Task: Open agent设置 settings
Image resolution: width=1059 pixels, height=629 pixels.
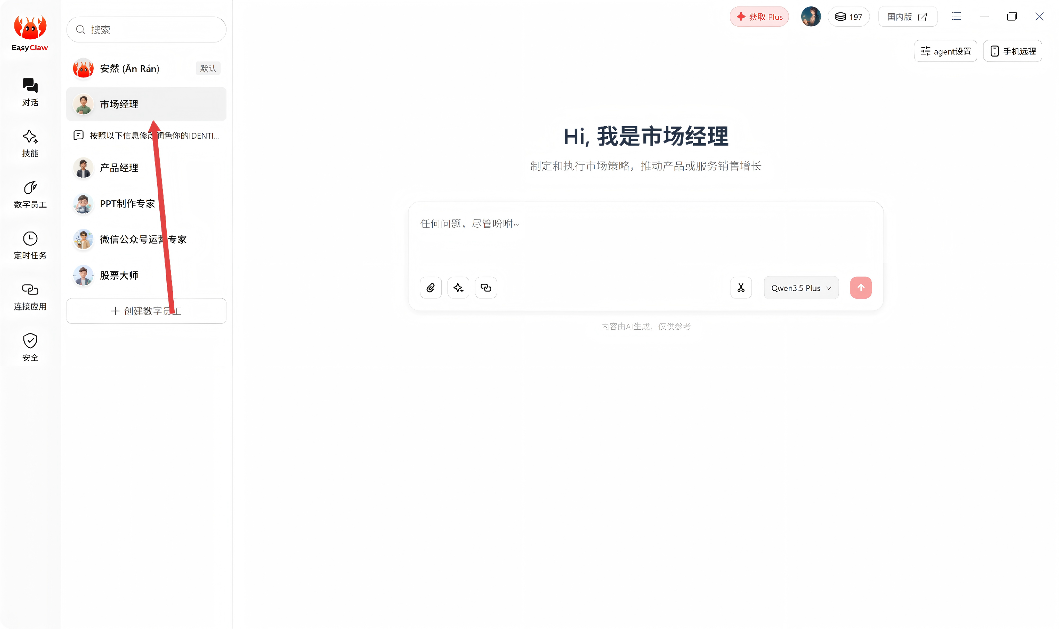Action: click(x=945, y=51)
